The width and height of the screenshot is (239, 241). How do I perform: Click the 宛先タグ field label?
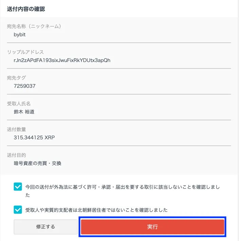click(17, 78)
